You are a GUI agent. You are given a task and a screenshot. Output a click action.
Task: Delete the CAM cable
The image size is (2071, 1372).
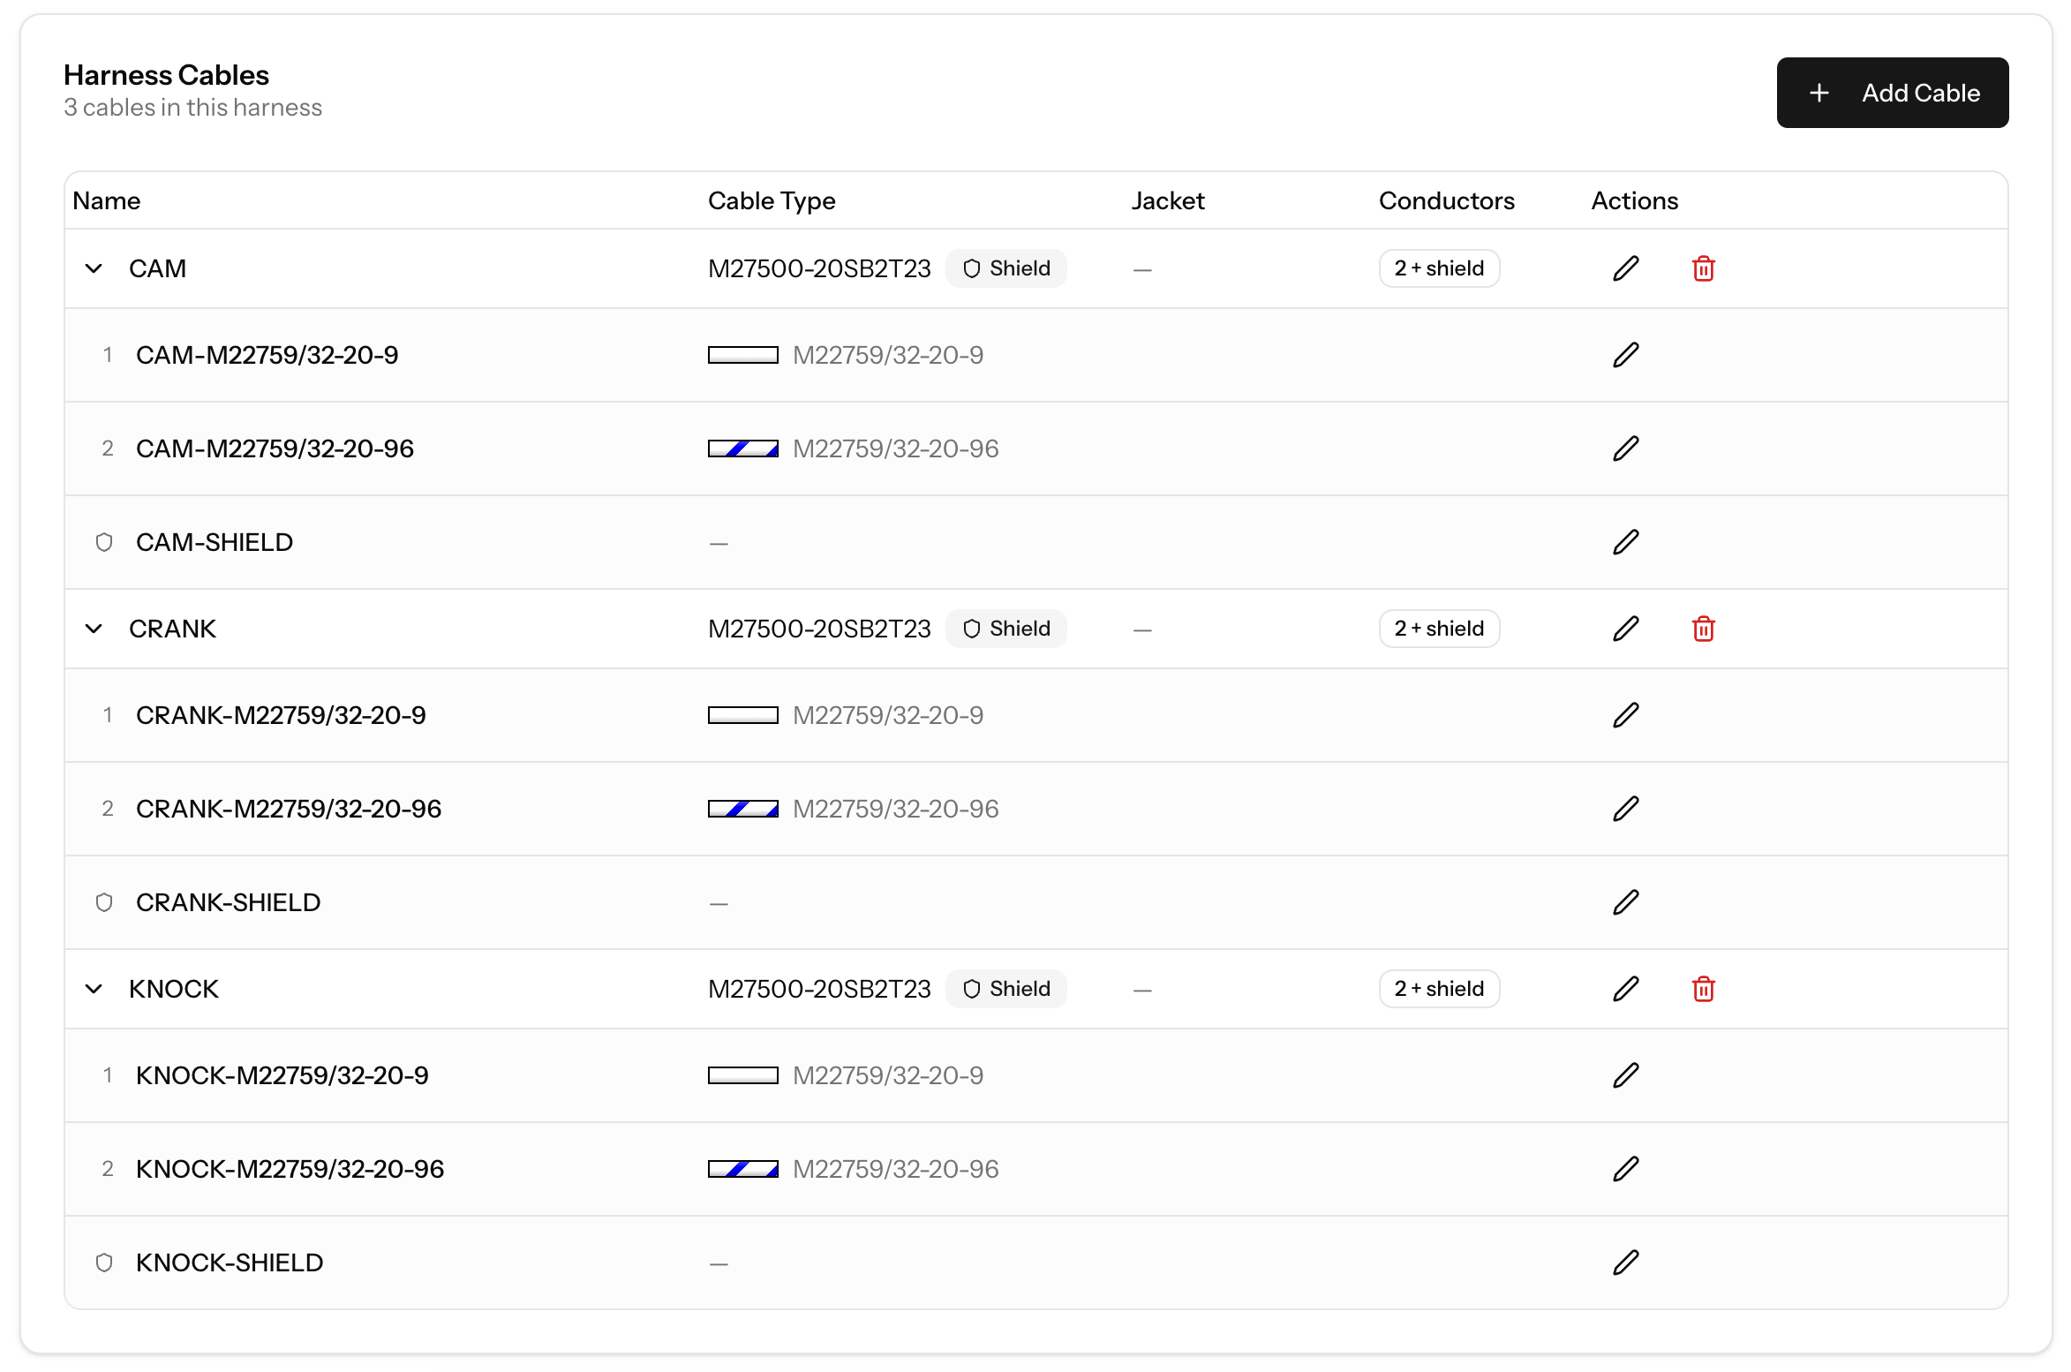pos(1704,268)
